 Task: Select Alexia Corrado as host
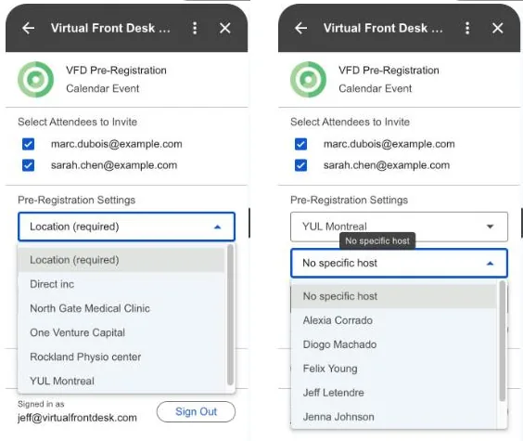coord(394,320)
